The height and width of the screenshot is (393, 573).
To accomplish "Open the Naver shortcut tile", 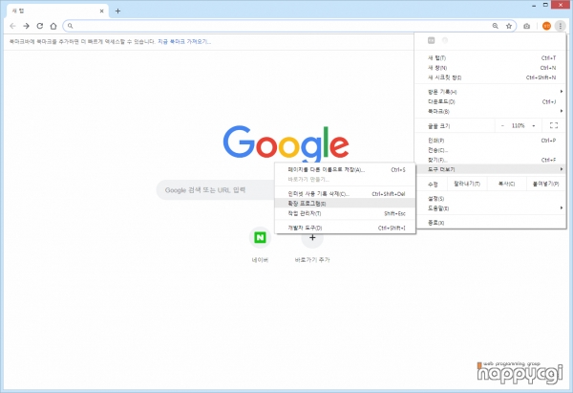I will click(x=260, y=237).
